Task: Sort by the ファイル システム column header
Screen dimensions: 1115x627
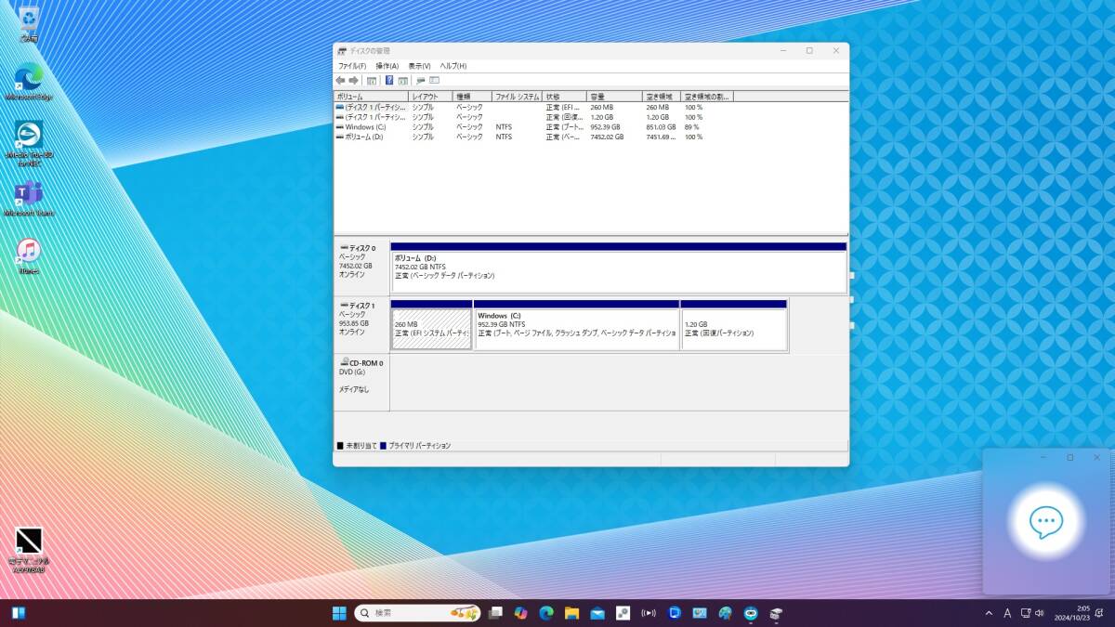Action: [x=517, y=97]
